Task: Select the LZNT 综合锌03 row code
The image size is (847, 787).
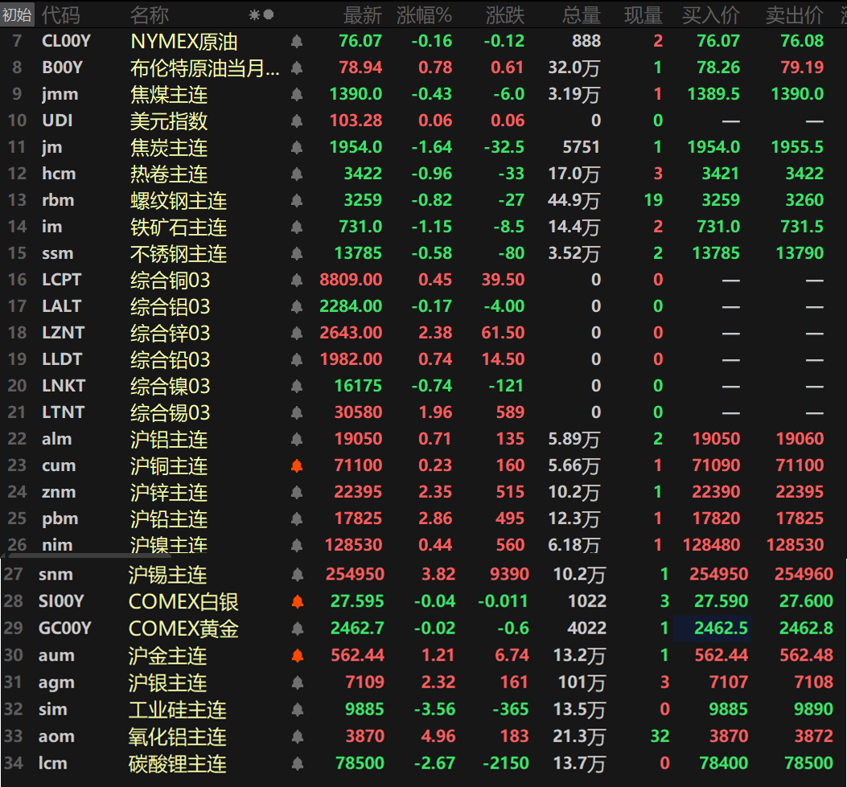Action: pyautogui.click(x=63, y=333)
